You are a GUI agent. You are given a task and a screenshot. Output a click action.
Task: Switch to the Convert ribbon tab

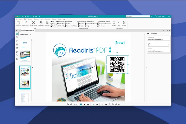30,19
